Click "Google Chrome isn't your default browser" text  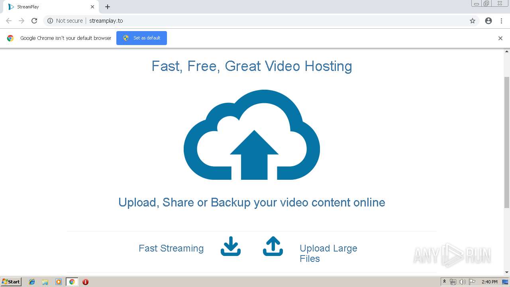(x=66, y=38)
